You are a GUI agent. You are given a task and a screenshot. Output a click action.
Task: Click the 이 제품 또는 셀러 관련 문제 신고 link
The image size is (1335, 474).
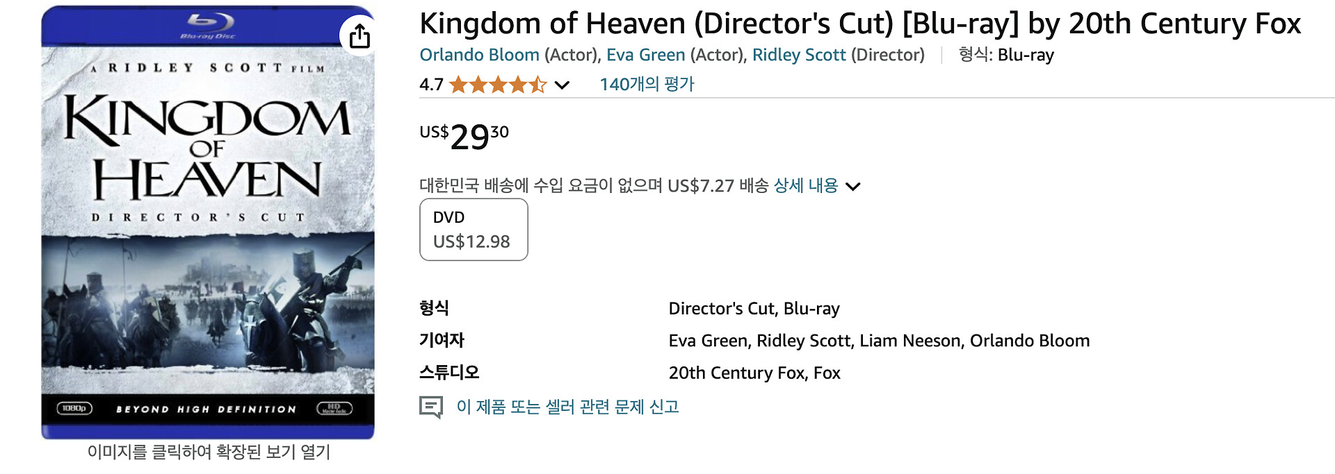click(567, 407)
